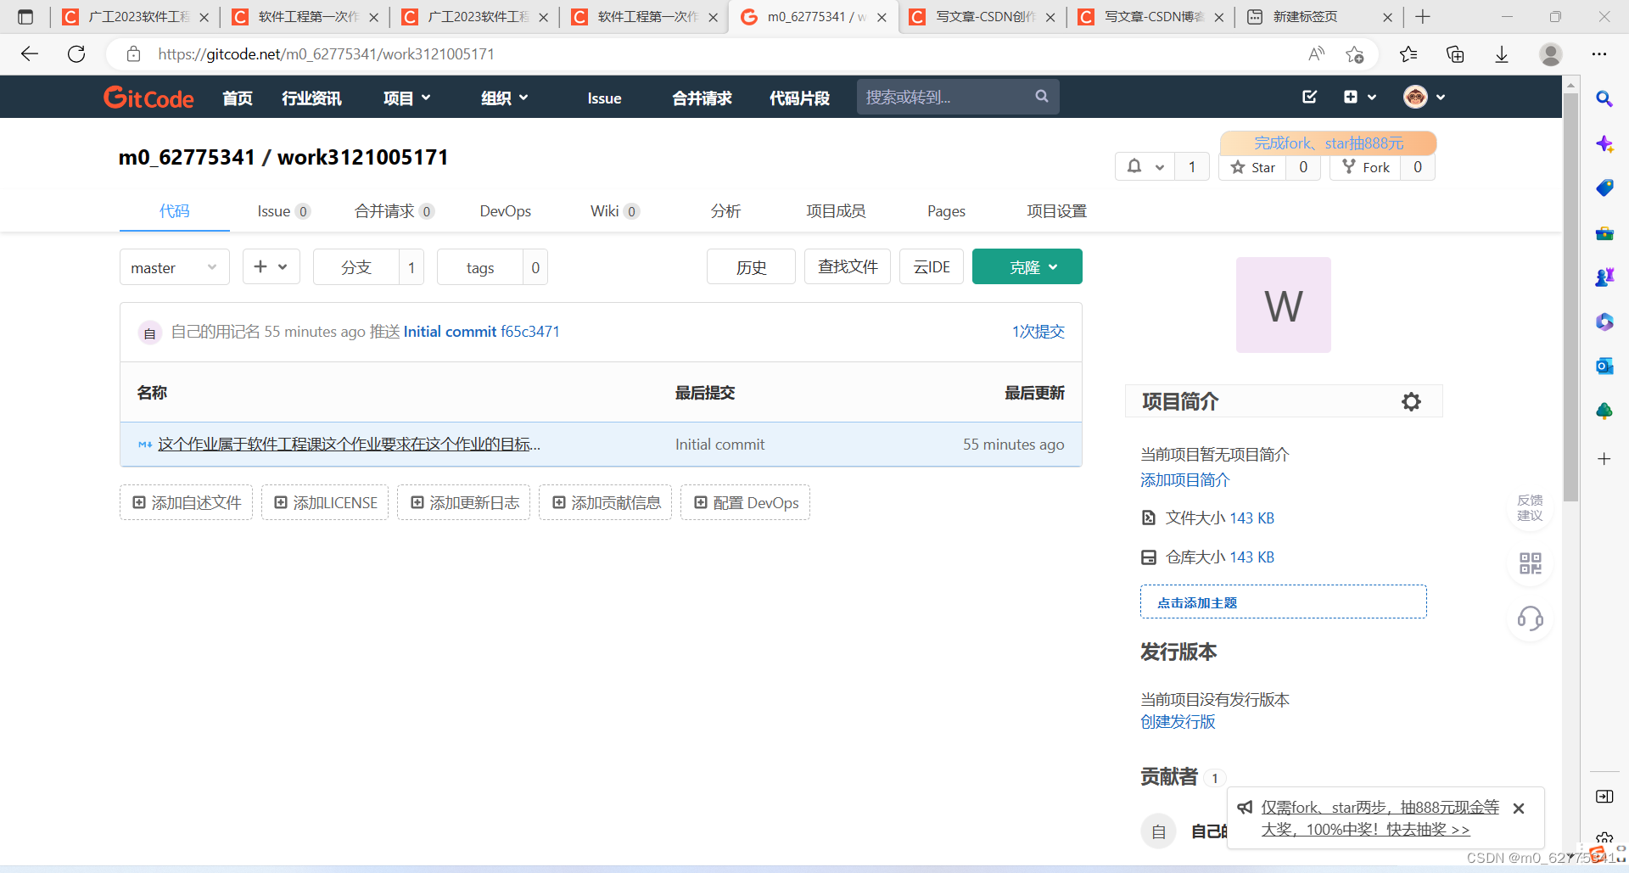Open the 项目设置 tab
The height and width of the screenshot is (873, 1629).
click(x=1056, y=211)
